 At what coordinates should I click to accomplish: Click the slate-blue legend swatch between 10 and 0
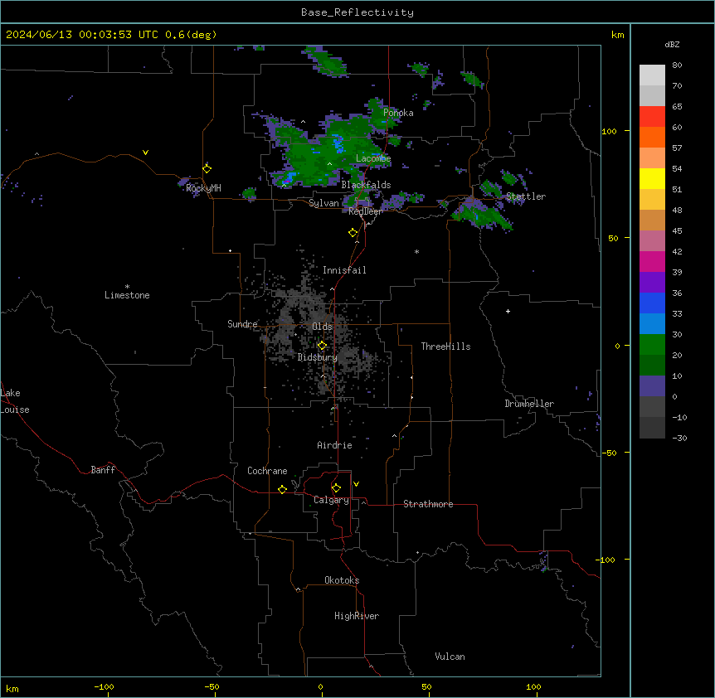[x=652, y=386]
